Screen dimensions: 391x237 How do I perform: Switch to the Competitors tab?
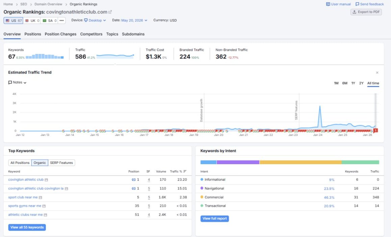point(91,34)
